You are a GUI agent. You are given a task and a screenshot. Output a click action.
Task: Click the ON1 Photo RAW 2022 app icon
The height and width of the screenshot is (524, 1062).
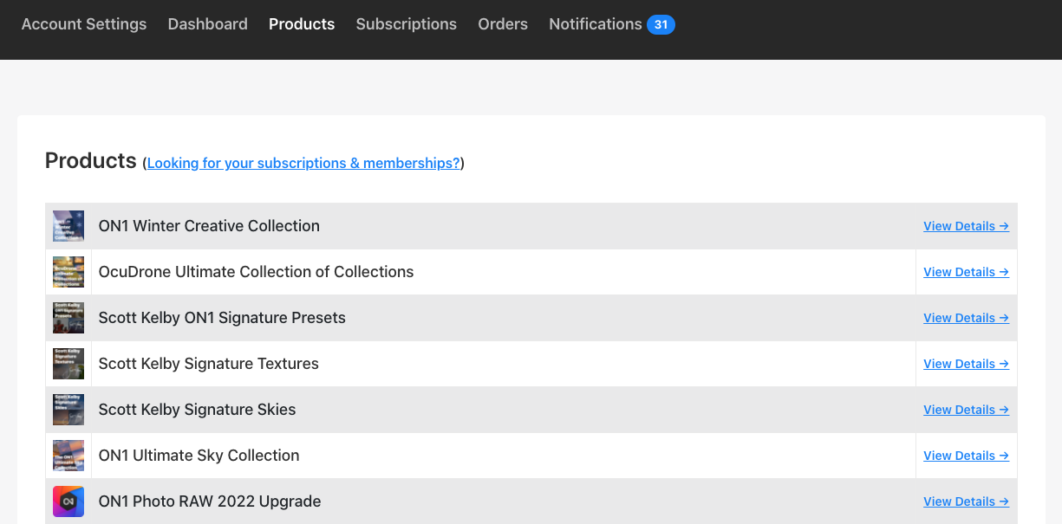click(x=68, y=501)
